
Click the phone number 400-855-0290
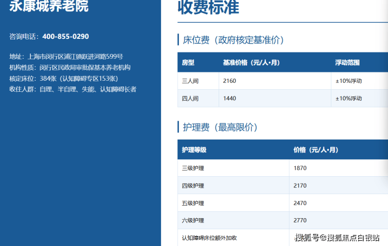point(66,37)
